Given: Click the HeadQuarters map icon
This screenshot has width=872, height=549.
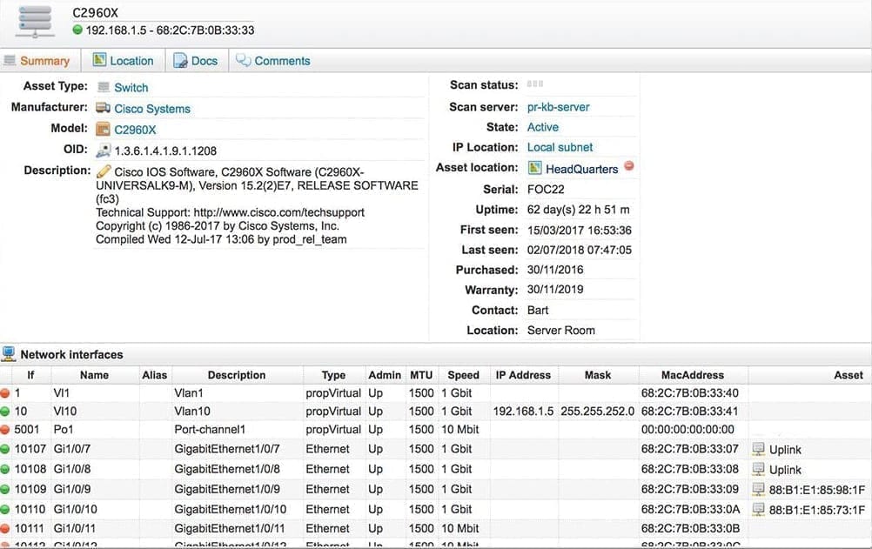Looking at the screenshot, I should [x=534, y=168].
